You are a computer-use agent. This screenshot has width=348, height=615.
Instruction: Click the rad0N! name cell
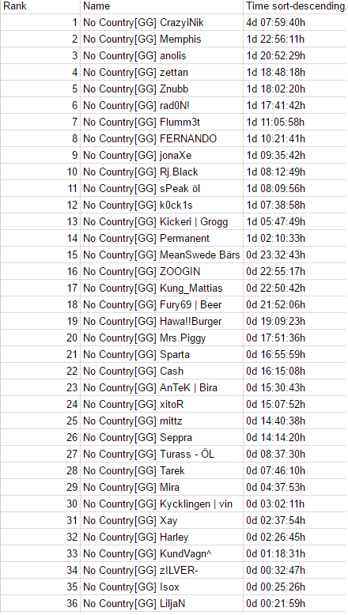pos(161,105)
